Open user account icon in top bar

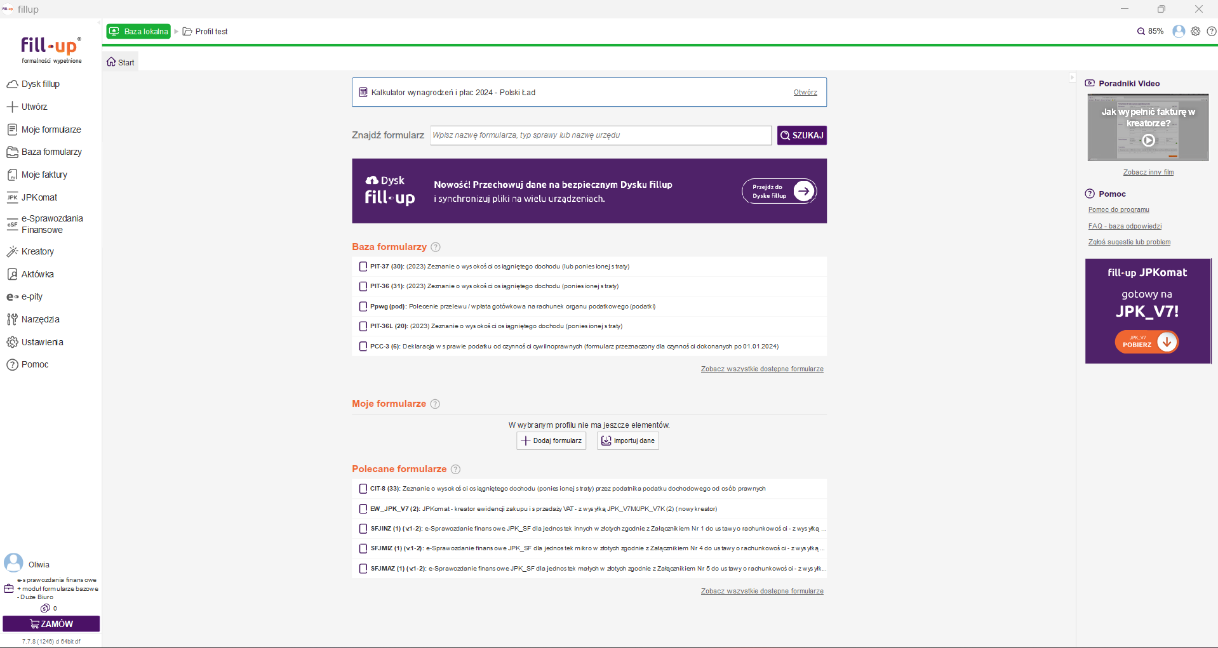tap(1179, 31)
